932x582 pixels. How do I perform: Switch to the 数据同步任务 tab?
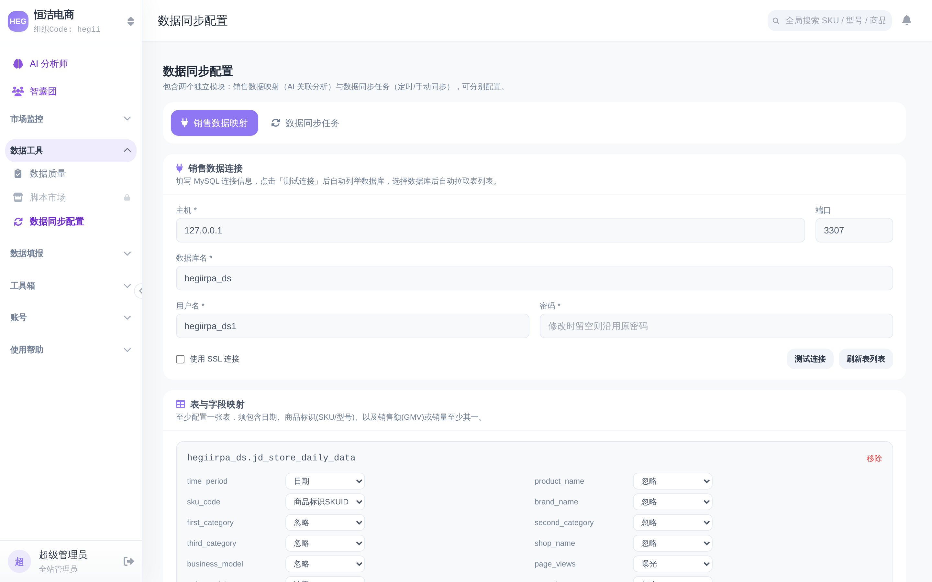tap(305, 123)
